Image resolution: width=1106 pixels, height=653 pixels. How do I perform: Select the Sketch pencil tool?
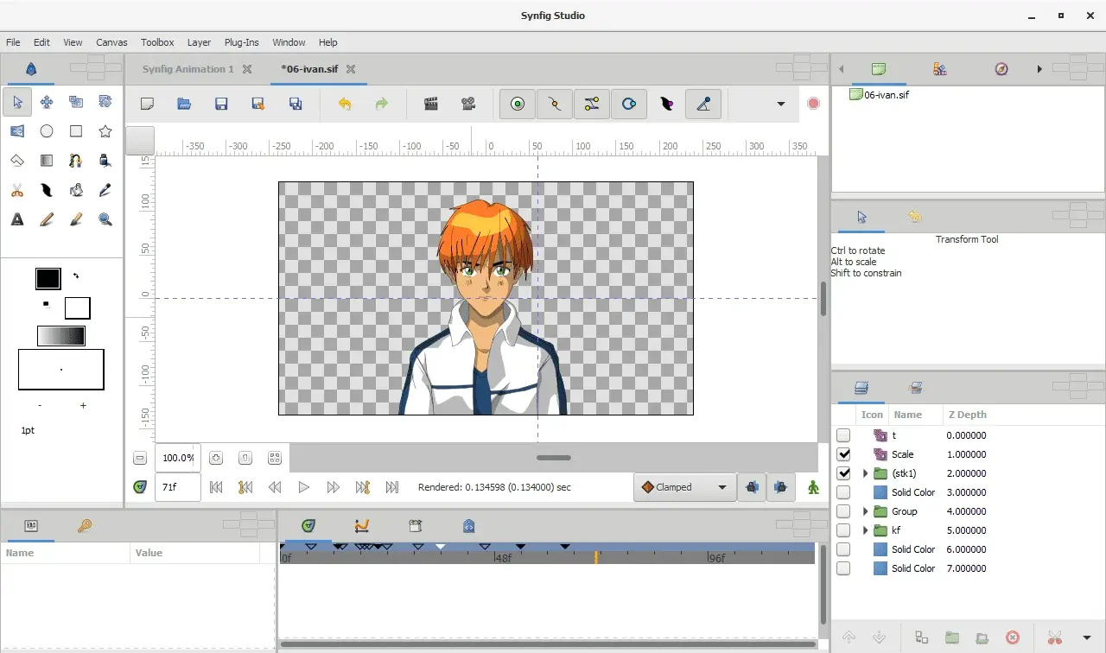tap(47, 219)
